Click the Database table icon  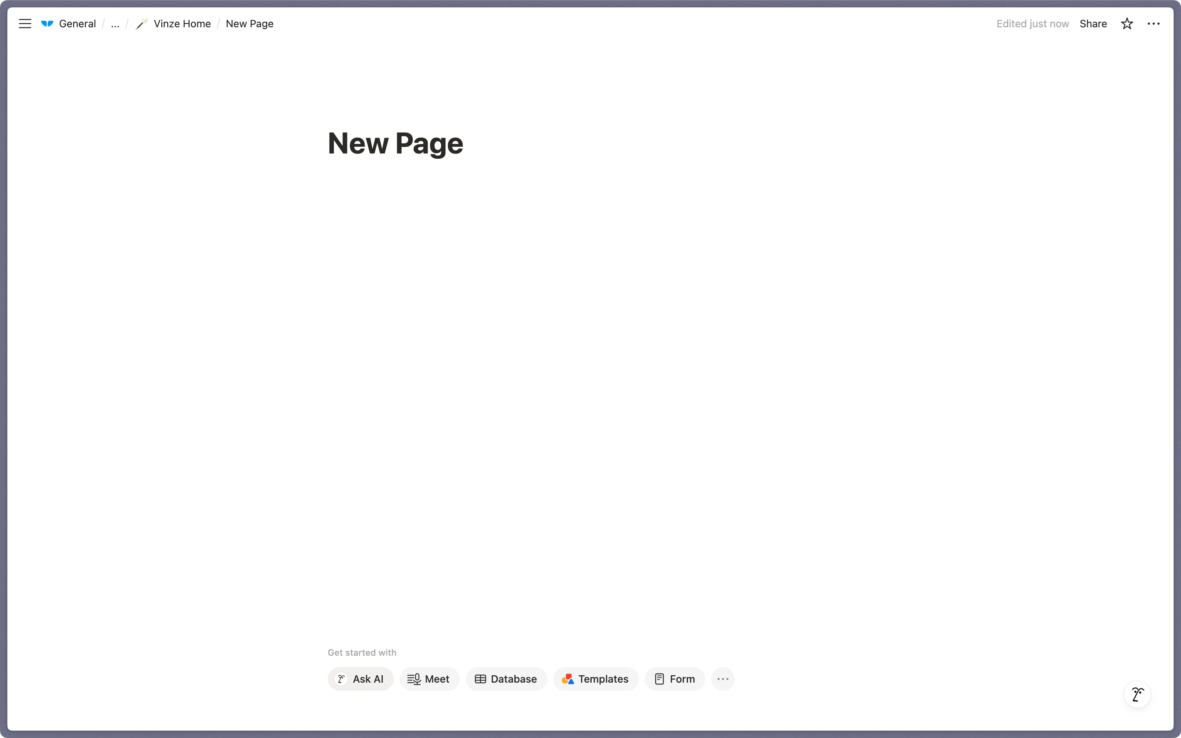pyautogui.click(x=480, y=679)
